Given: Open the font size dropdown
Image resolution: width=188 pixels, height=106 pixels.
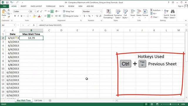Looking at the screenshot, I should [35, 11].
